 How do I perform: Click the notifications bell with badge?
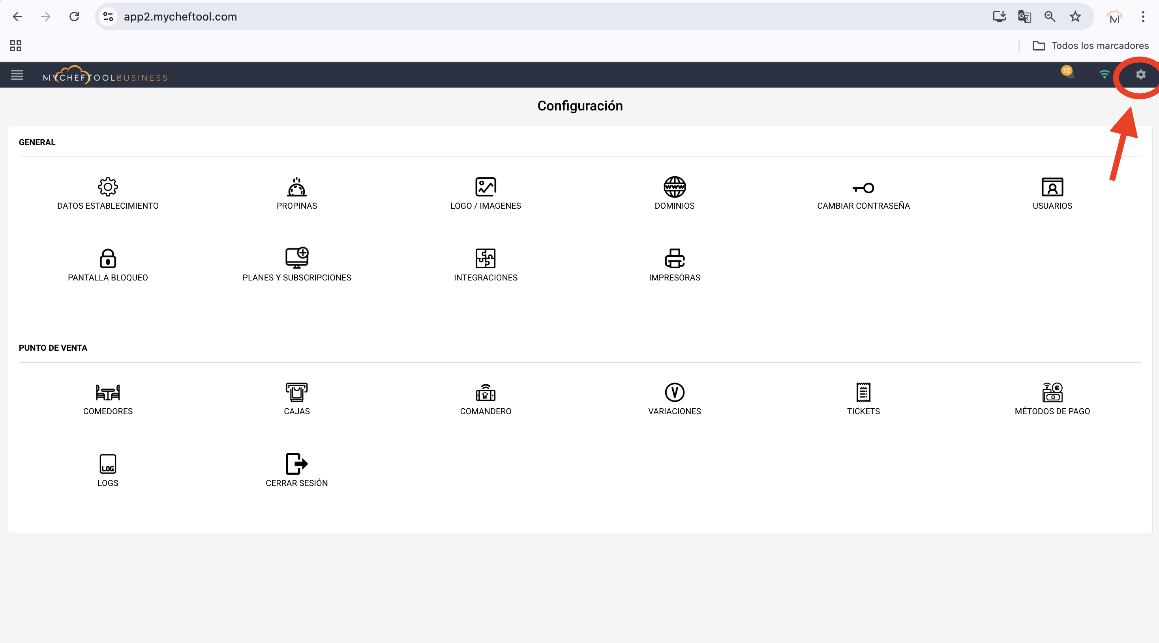pyautogui.click(x=1069, y=74)
